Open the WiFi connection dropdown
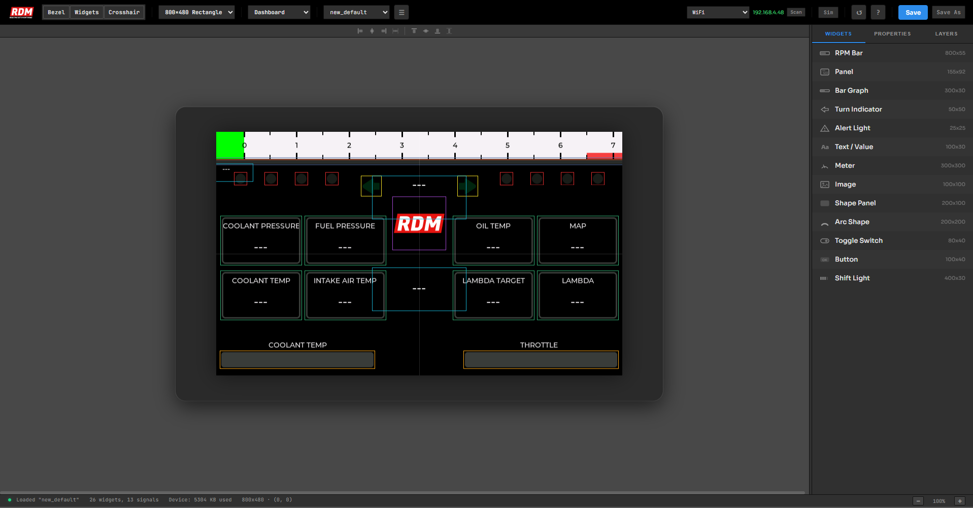Screen dimensions: 973x508 718,12
